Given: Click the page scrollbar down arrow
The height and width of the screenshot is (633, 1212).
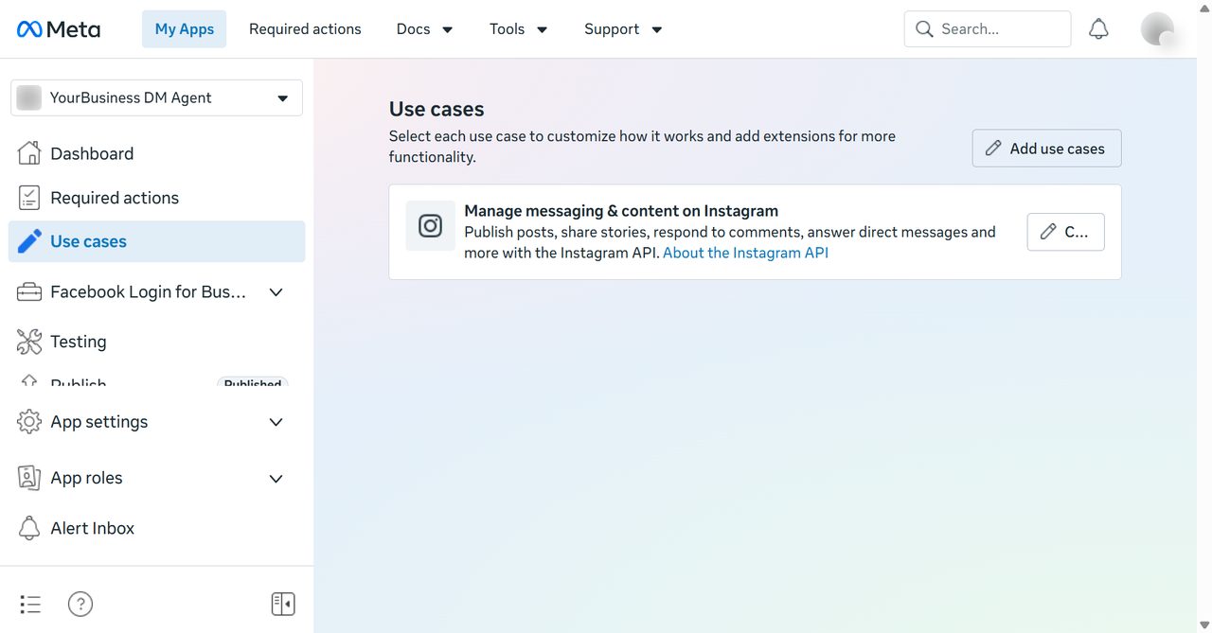Looking at the screenshot, I should [x=1204, y=624].
